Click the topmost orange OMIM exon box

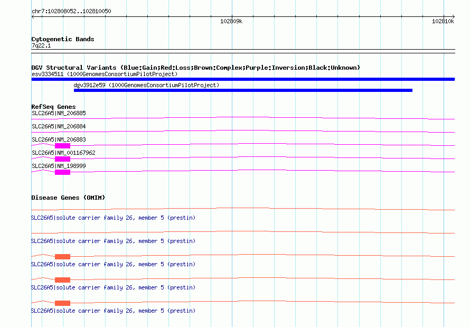tap(63, 257)
